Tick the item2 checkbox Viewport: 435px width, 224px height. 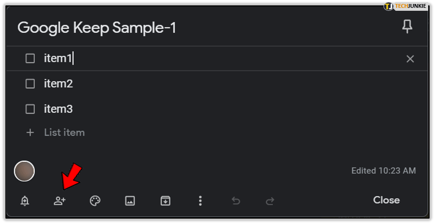tap(30, 84)
